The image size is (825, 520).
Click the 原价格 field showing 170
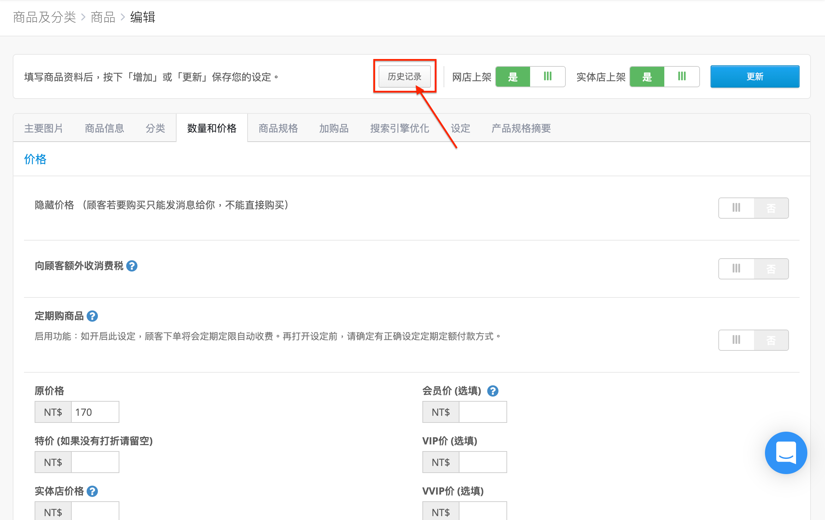pyautogui.click(x=95, y=412)
